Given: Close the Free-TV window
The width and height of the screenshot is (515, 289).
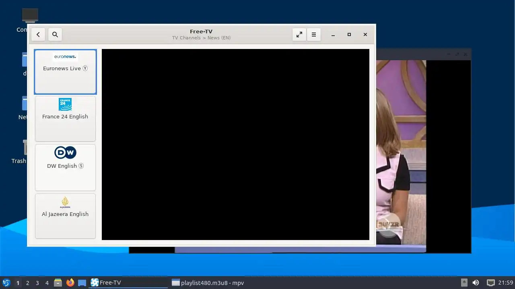Looking at the screenshot, I should [x=365, y=35].
